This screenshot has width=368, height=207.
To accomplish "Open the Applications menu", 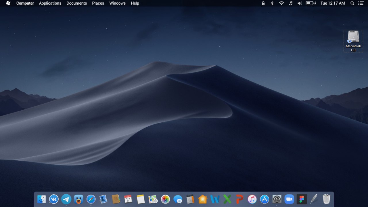I will pos(50,3).
